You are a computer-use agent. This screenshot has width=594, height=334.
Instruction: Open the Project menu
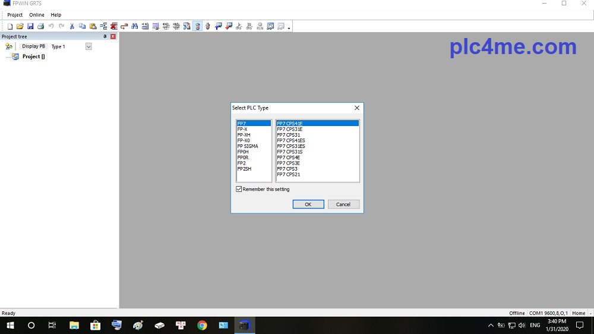[15, 15]
